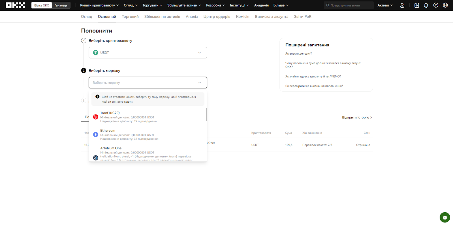Click the Сума column header
Viewport: 453px width, 225px height.
289,133
